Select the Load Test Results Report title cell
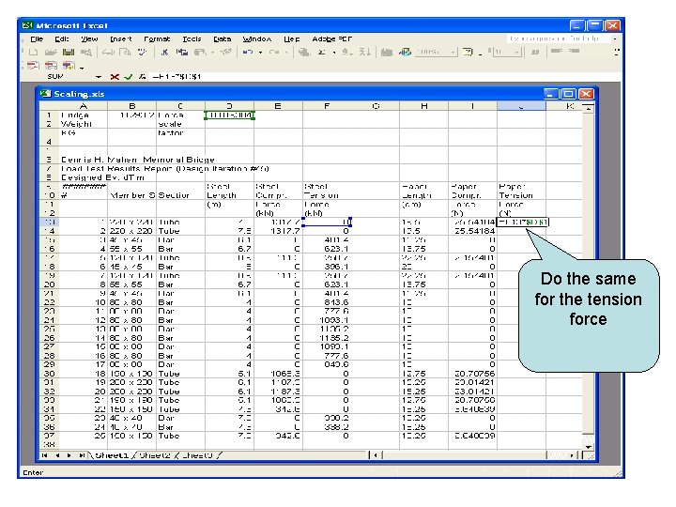This screenshot has height=507, width=676. pos(164,169)
